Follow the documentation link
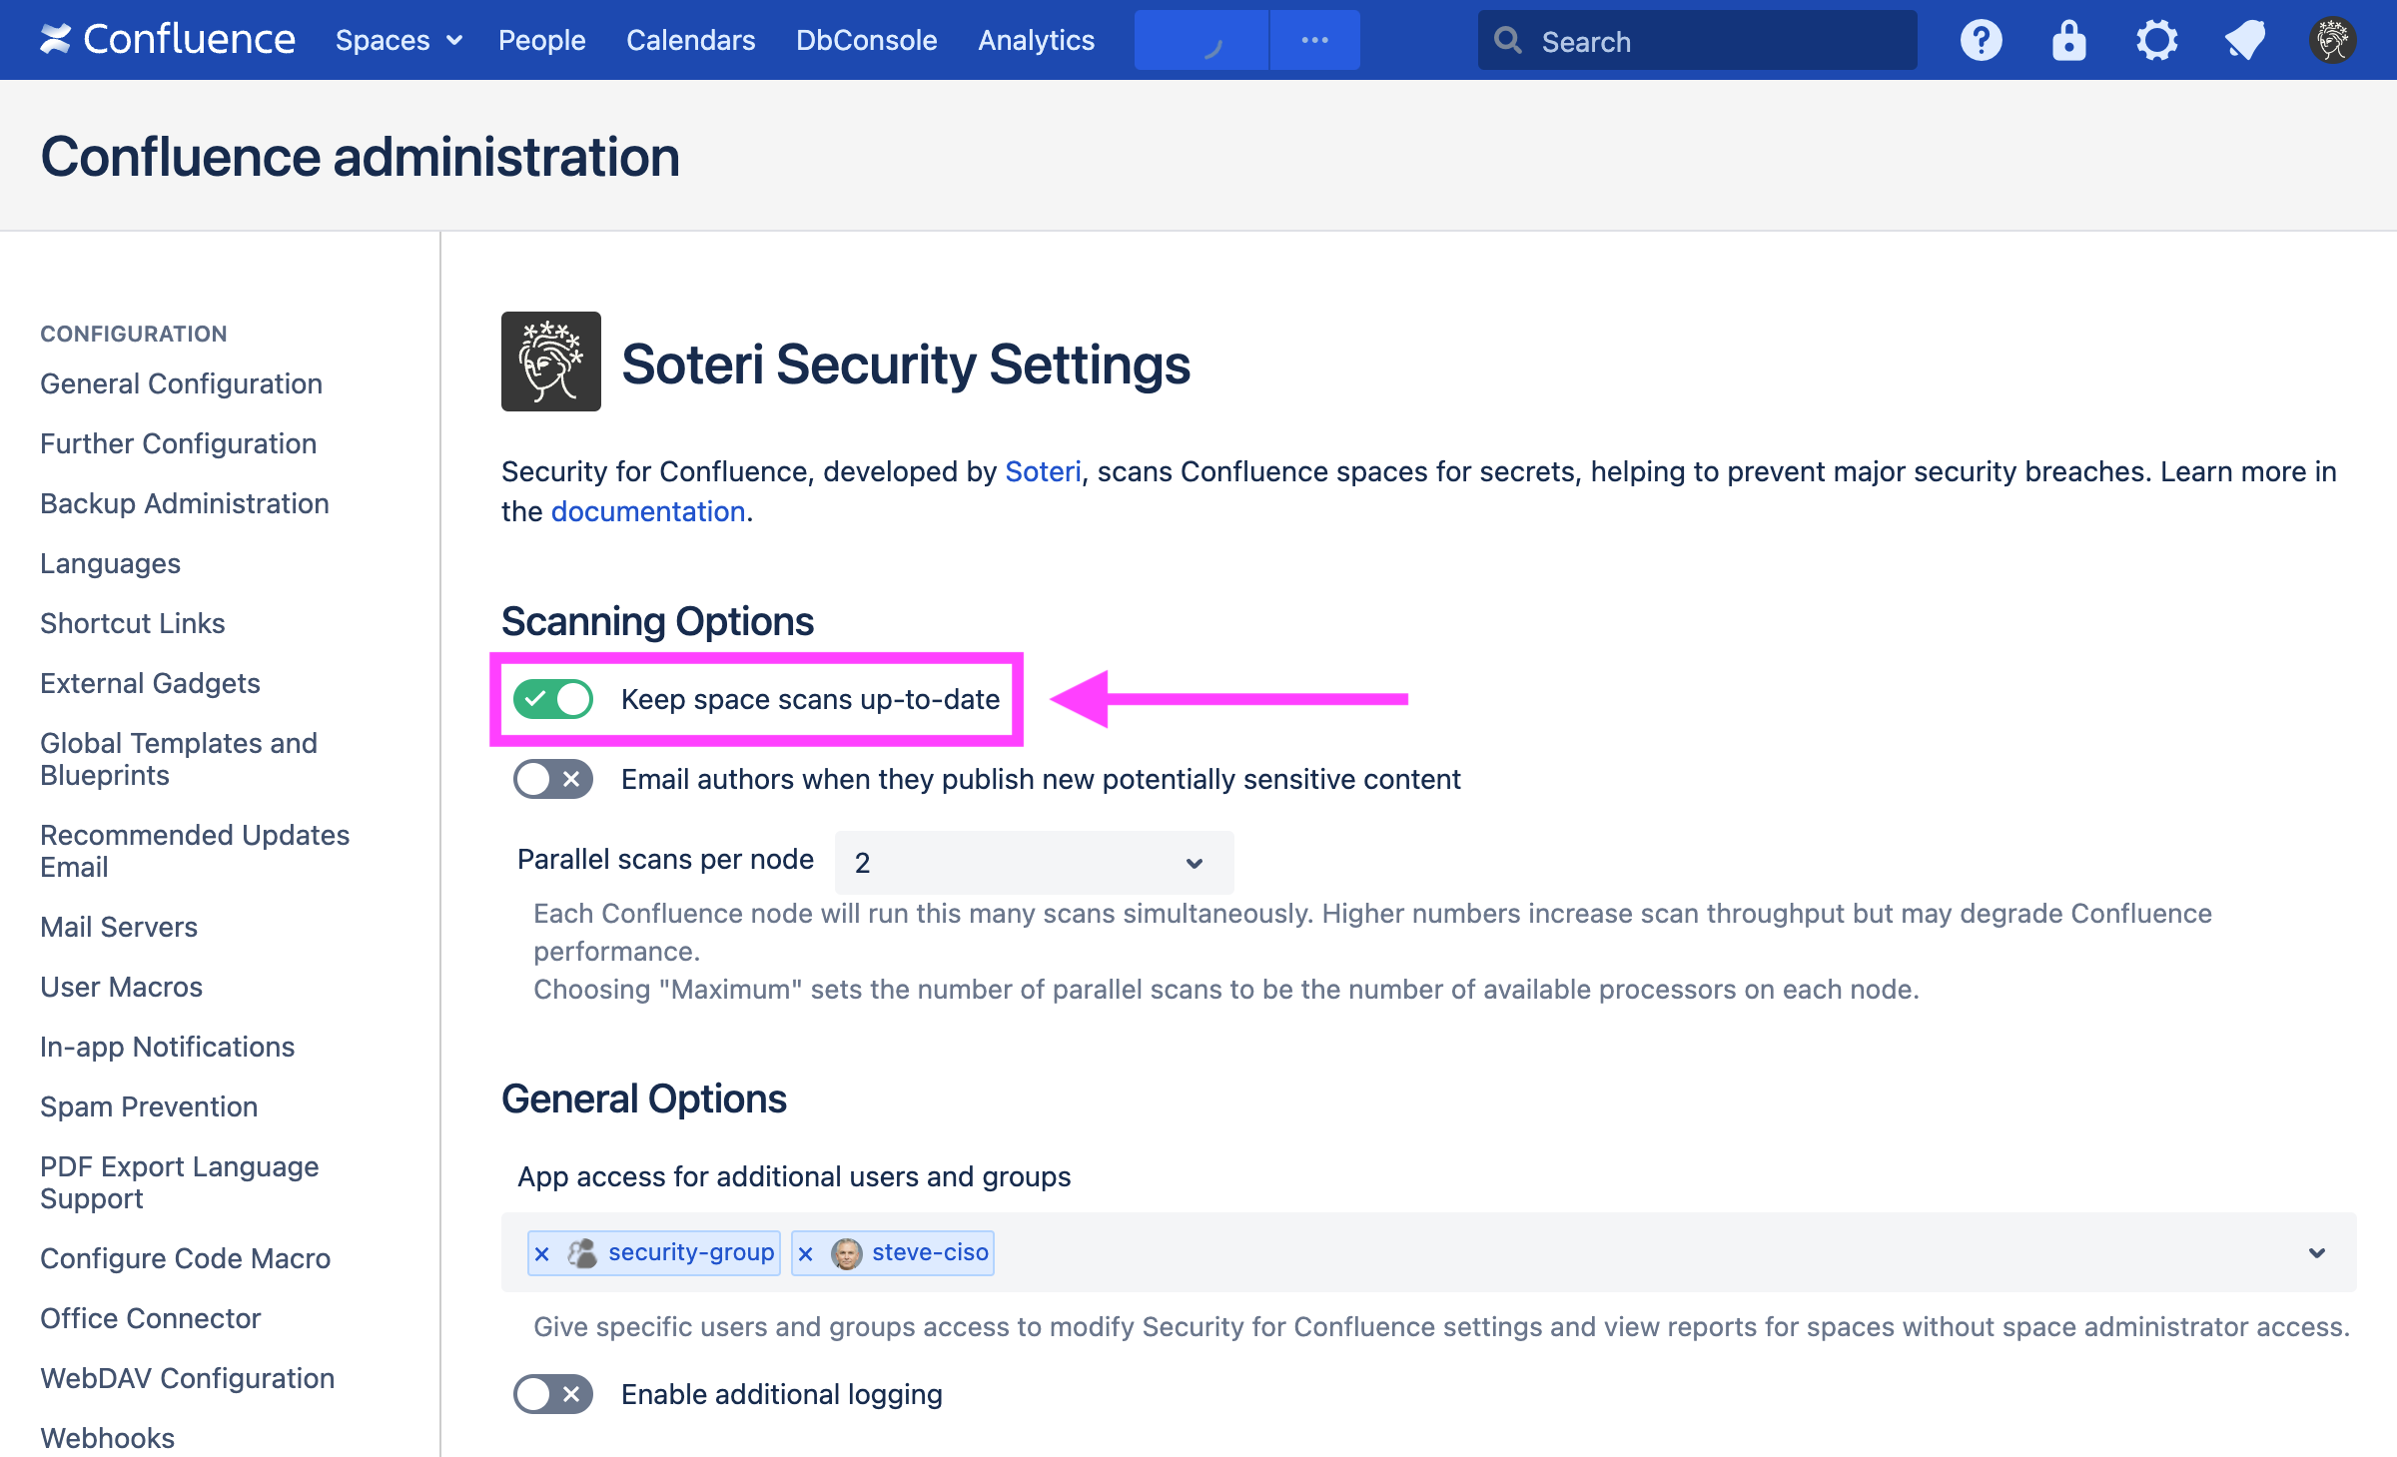The height and width of the screenshot is (1457, 2397). coord(648,511)
